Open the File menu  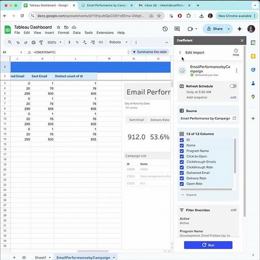17,32
